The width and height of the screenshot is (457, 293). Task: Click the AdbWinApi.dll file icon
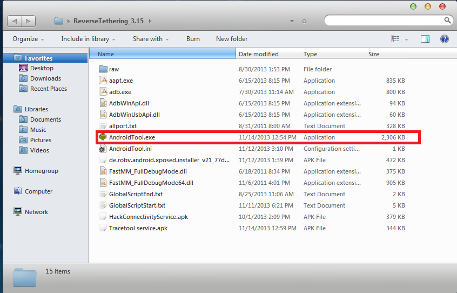[x=103, y=103]
